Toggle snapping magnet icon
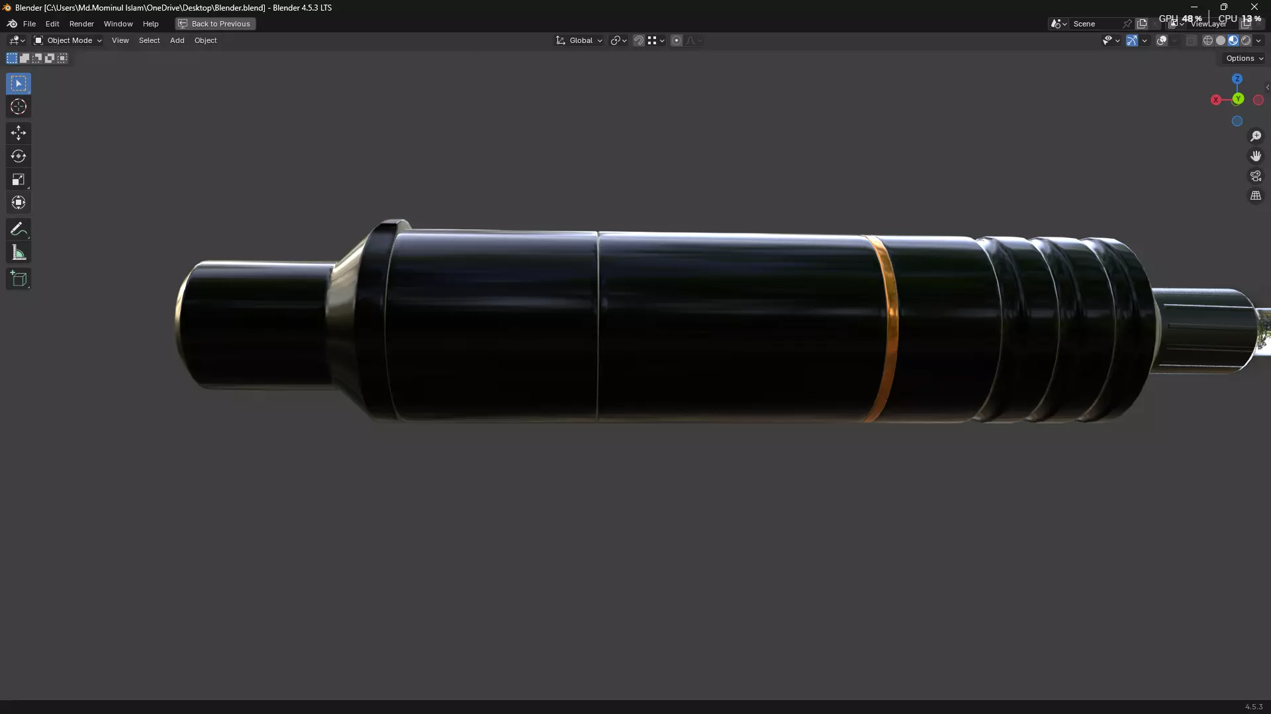Viewport: 1271px width, 714px height. pyautogui.click(x=639, y=40)
